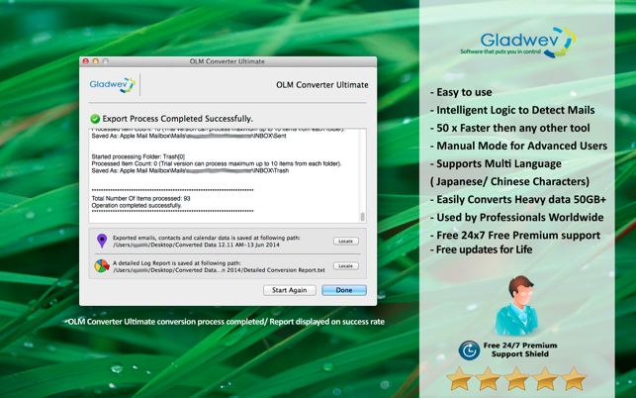Click the green success checkmark icon
This screenshot has width=636, height=398.
(95, 119)
